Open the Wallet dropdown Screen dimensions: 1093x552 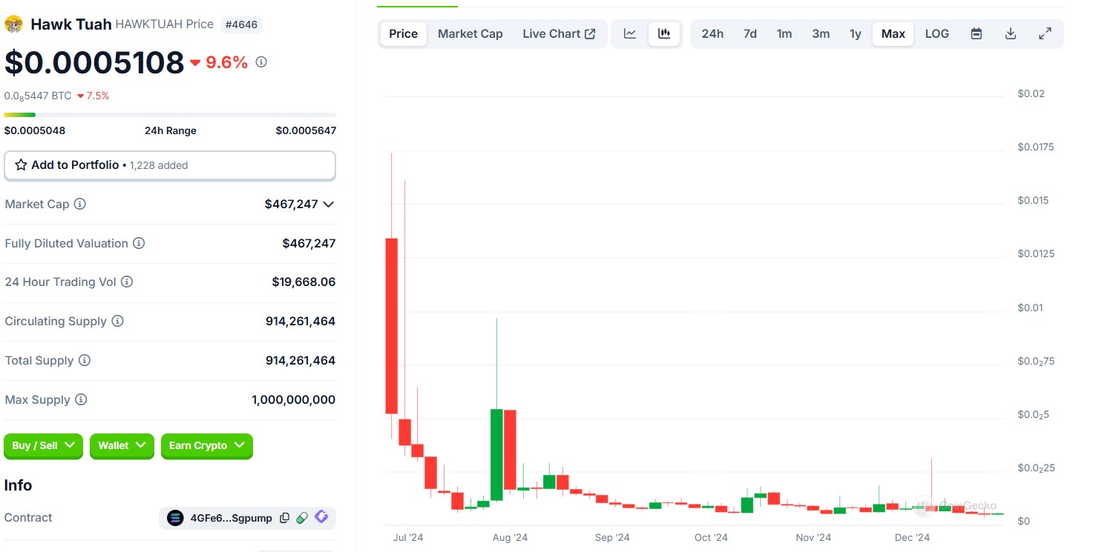122,445
